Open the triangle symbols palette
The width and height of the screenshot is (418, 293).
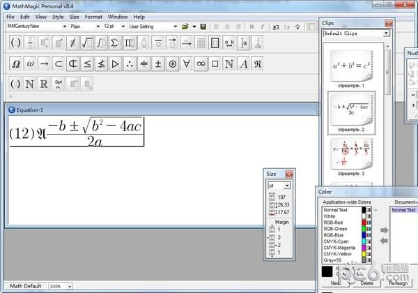point(115,63)
